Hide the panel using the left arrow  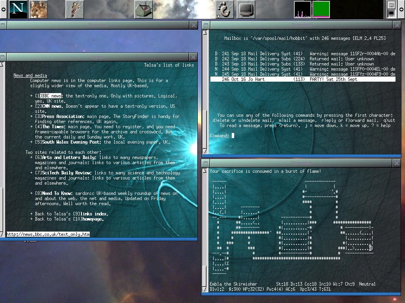pyautogui.click(x=3, y=9)
